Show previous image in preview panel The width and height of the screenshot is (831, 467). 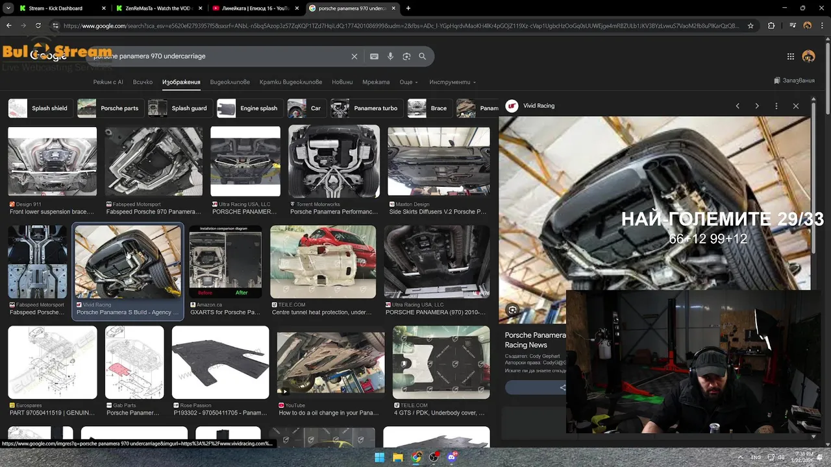(738, 106)
